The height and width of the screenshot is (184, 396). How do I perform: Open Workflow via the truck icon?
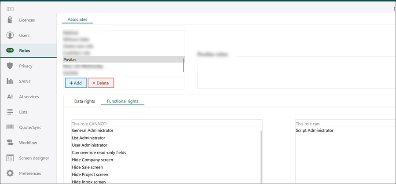click(10, 143)
